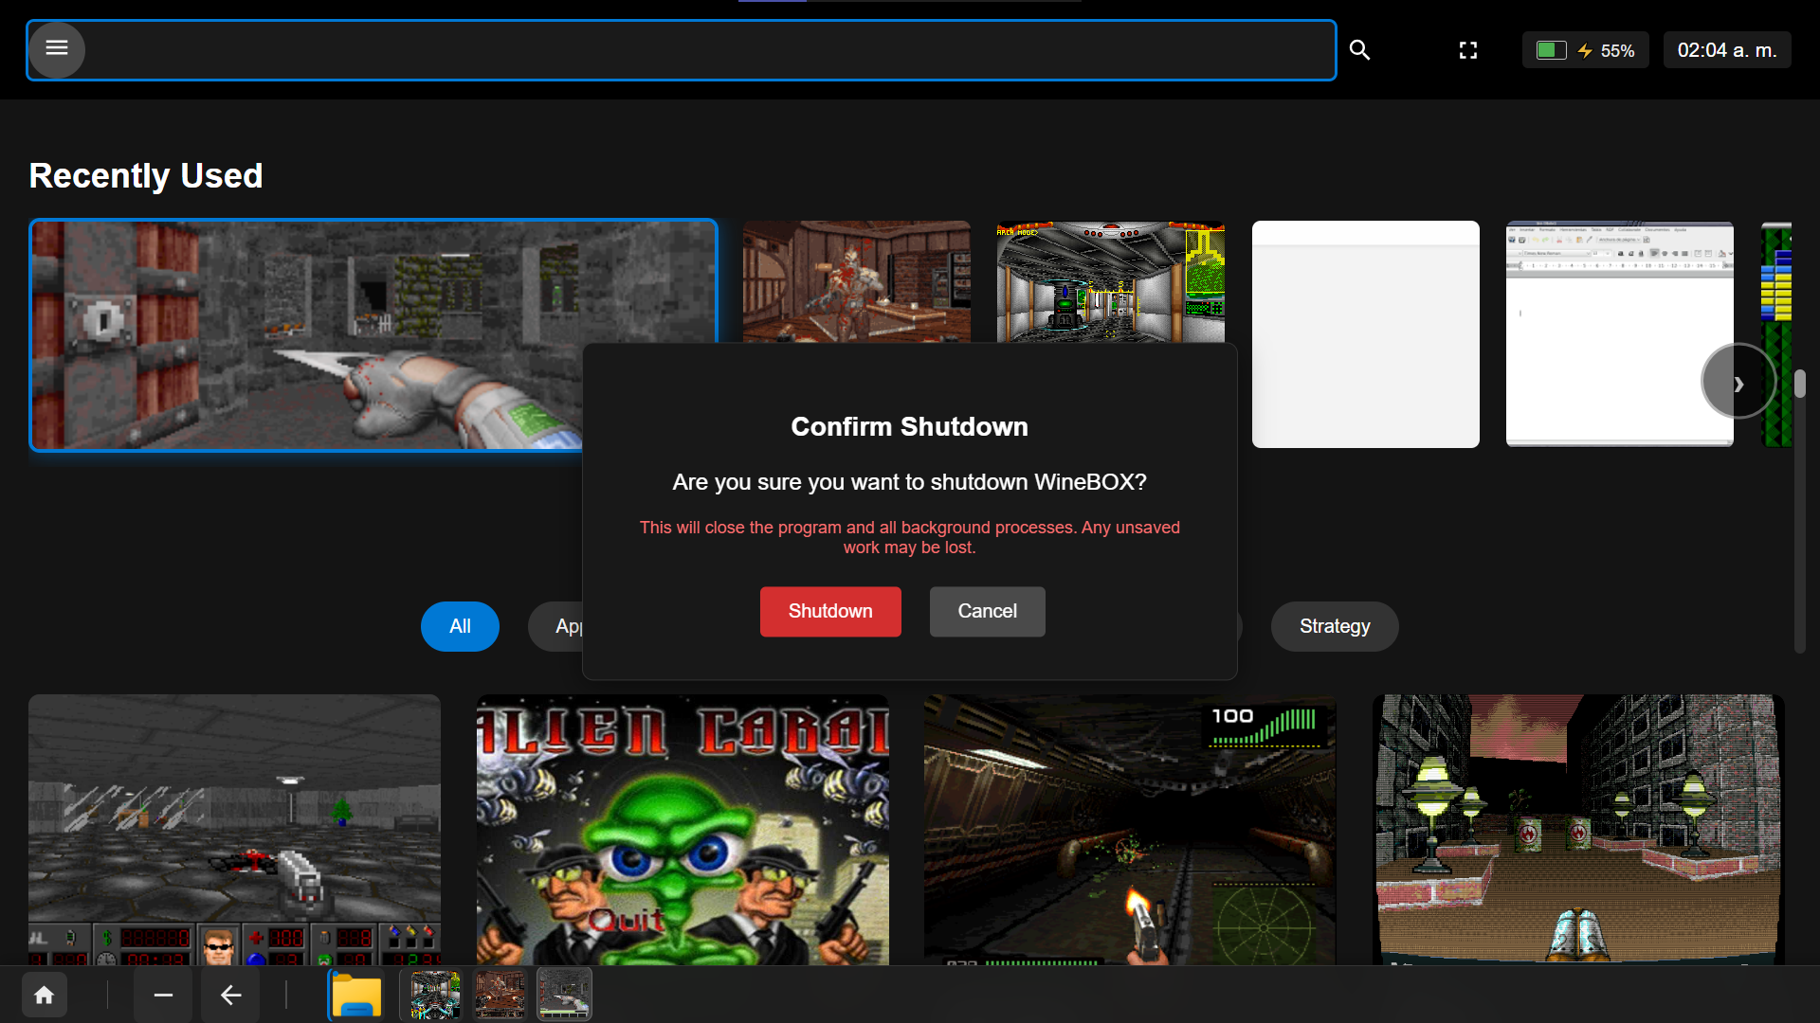Open the blank white recently used thumbnail
This screenshot has height=1023, width=1820.
coord(1365,334)
